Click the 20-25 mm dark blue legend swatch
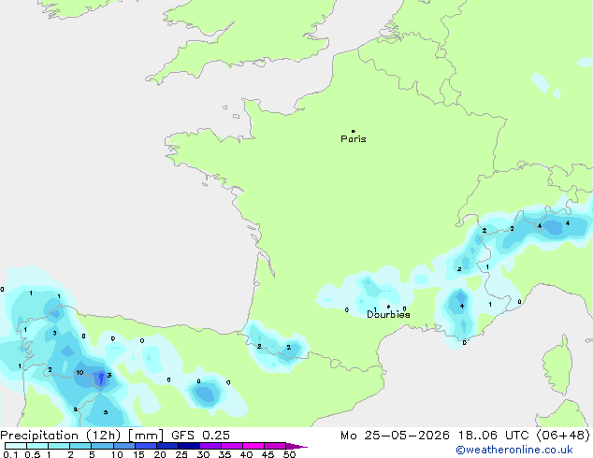Image resolution: width=593 pixels, height=458 pixels. 167,446
